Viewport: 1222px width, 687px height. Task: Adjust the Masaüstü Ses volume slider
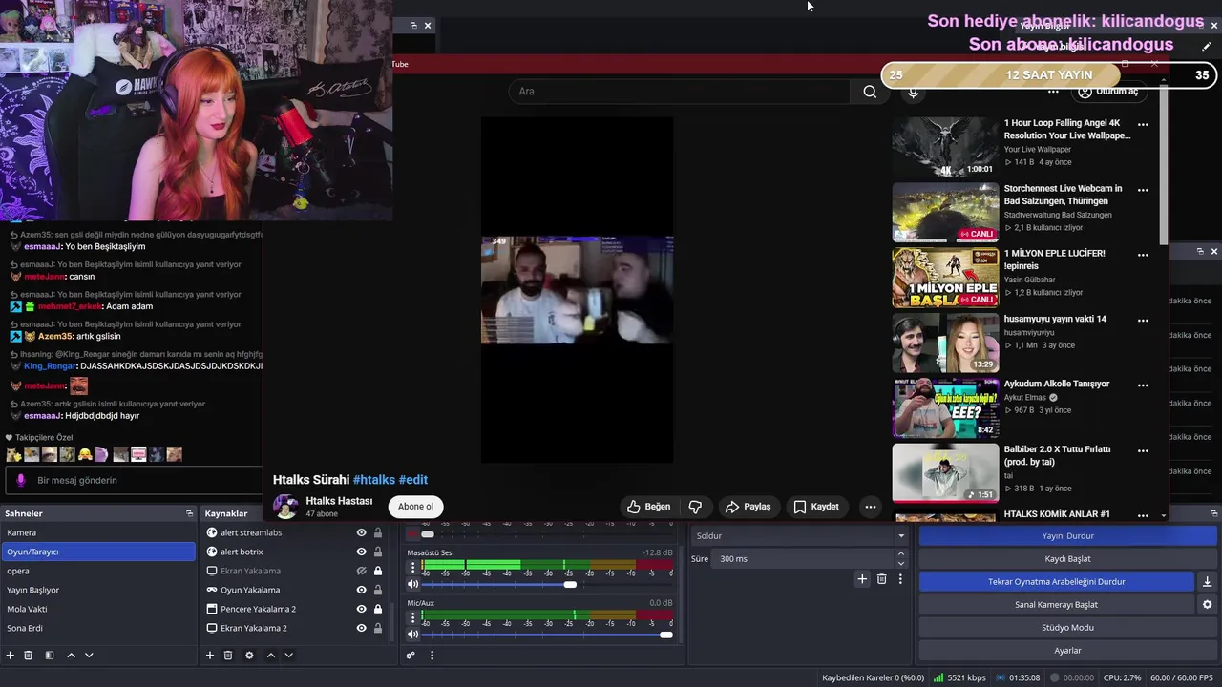pyautogui.click(x=570, y=584)
